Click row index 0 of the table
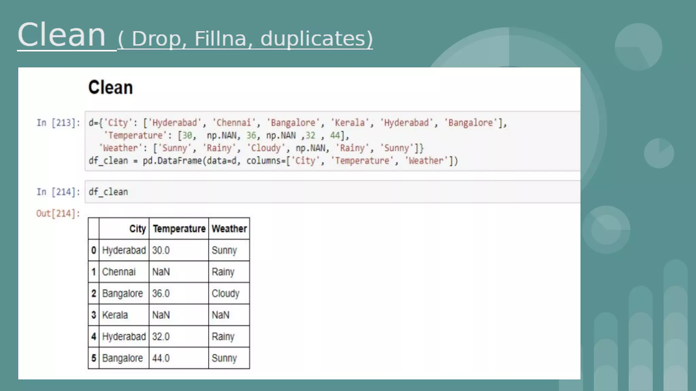 pyautogui.click(x=93, y=250)
